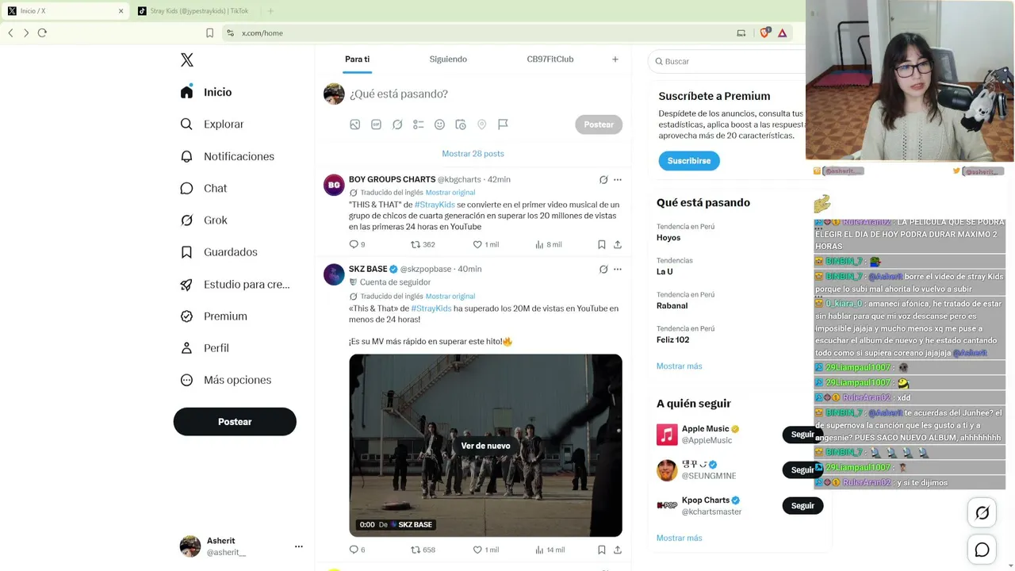Click the X logo in the sidebar
The height and width of the screenshot is (571, 1015).
click(x=186, y=60)
